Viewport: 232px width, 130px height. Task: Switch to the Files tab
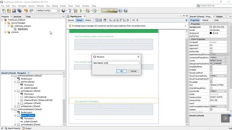[28, 17]
